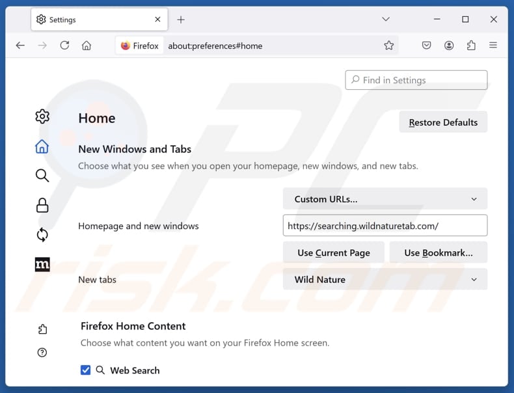514x393 pixels.
Task: Click the Restore Defaults button
Action: [443, 122]
